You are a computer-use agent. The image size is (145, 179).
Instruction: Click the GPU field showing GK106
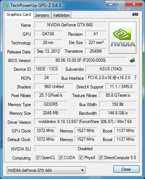click(x=48, y=34)
